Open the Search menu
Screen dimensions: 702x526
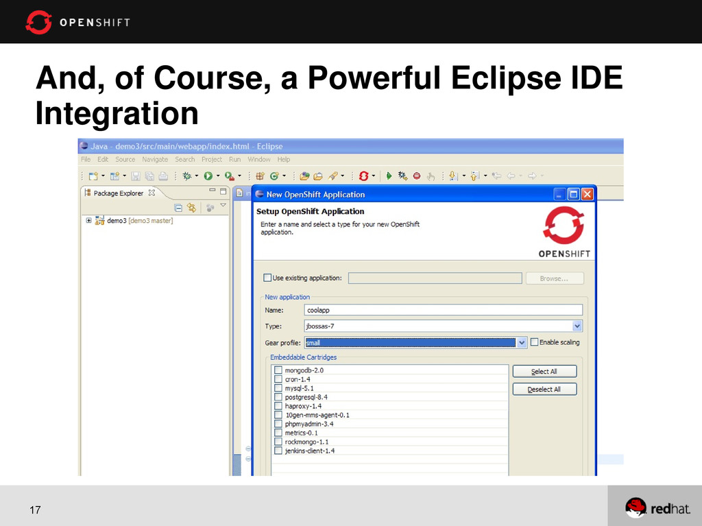pos(185,160)
